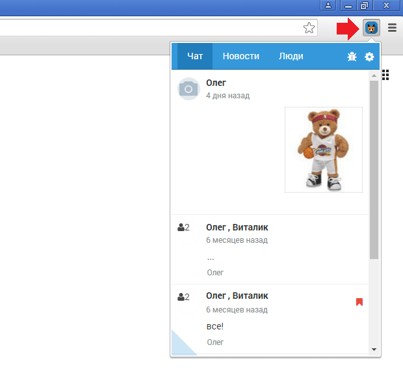This screenshot has height=373, width=403.
Task: Click '6 месяцев назад' above 'все!' message
Action: click(x=237, y=310)
